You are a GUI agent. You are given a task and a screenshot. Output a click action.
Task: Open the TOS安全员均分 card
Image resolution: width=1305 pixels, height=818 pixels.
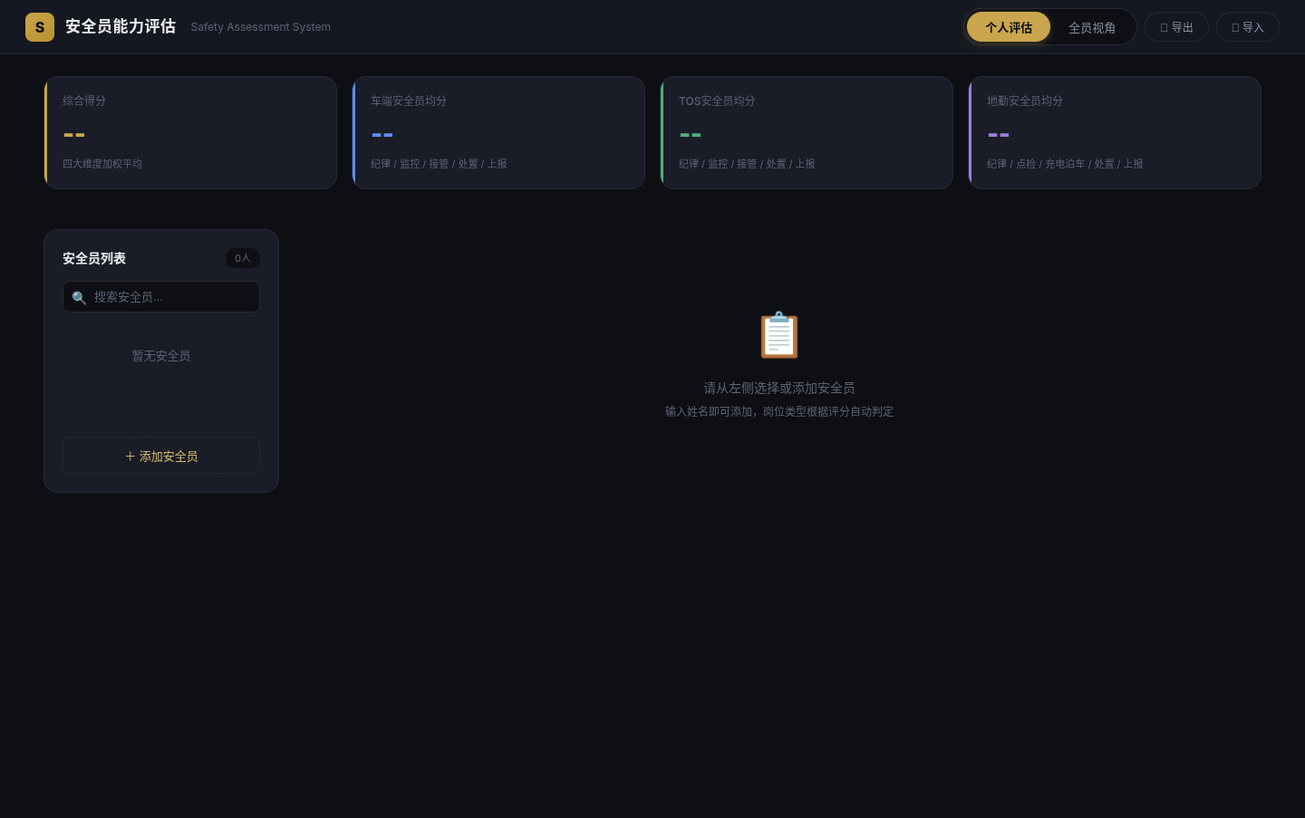pos(807,132)
